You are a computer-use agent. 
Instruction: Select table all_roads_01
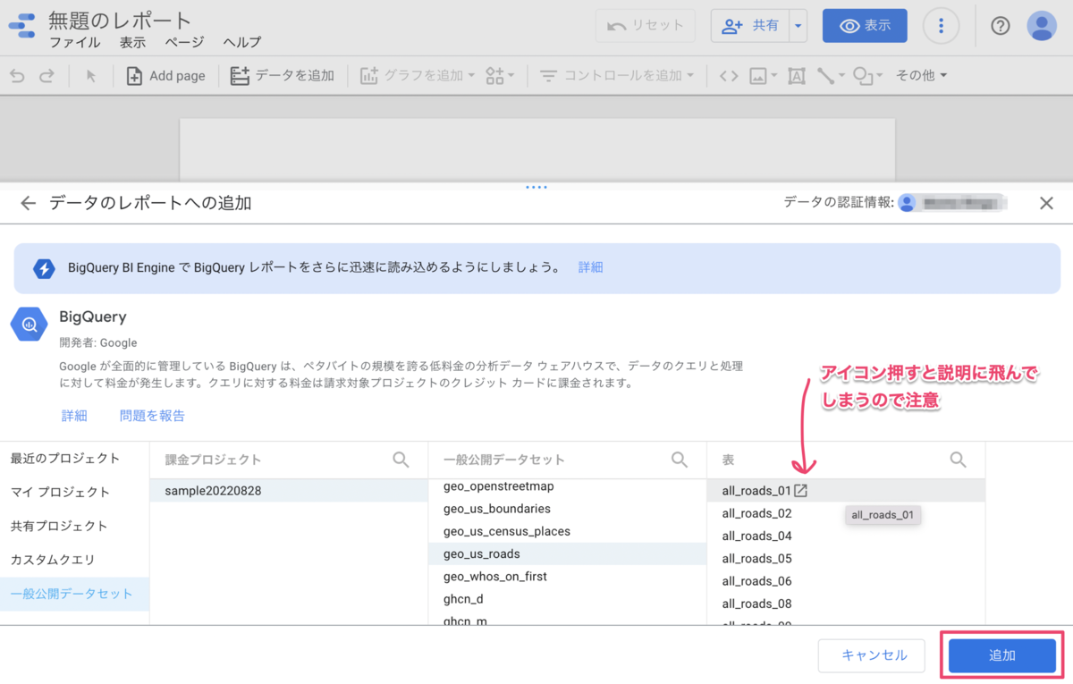[x=846, y=490]
